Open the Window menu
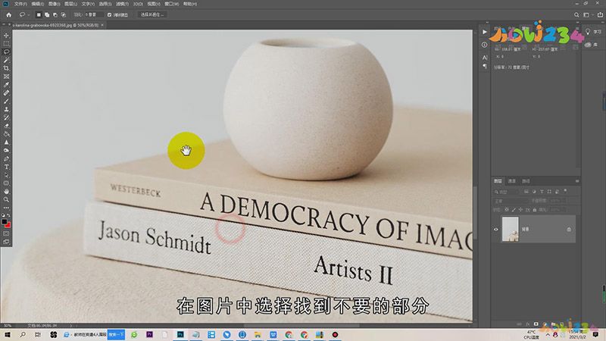This screenshot has width=606, height=341. pos(172,4)
